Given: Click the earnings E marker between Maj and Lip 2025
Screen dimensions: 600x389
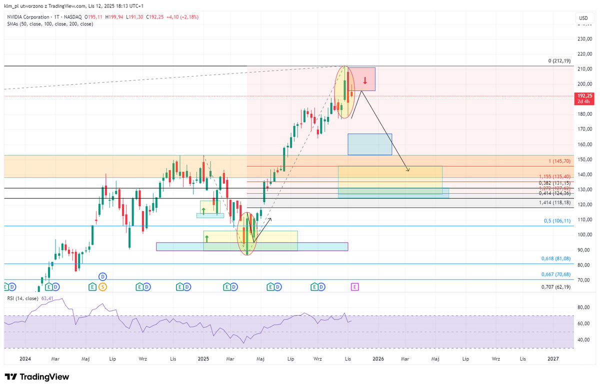Looking at the screenshot, I should 270,287.
